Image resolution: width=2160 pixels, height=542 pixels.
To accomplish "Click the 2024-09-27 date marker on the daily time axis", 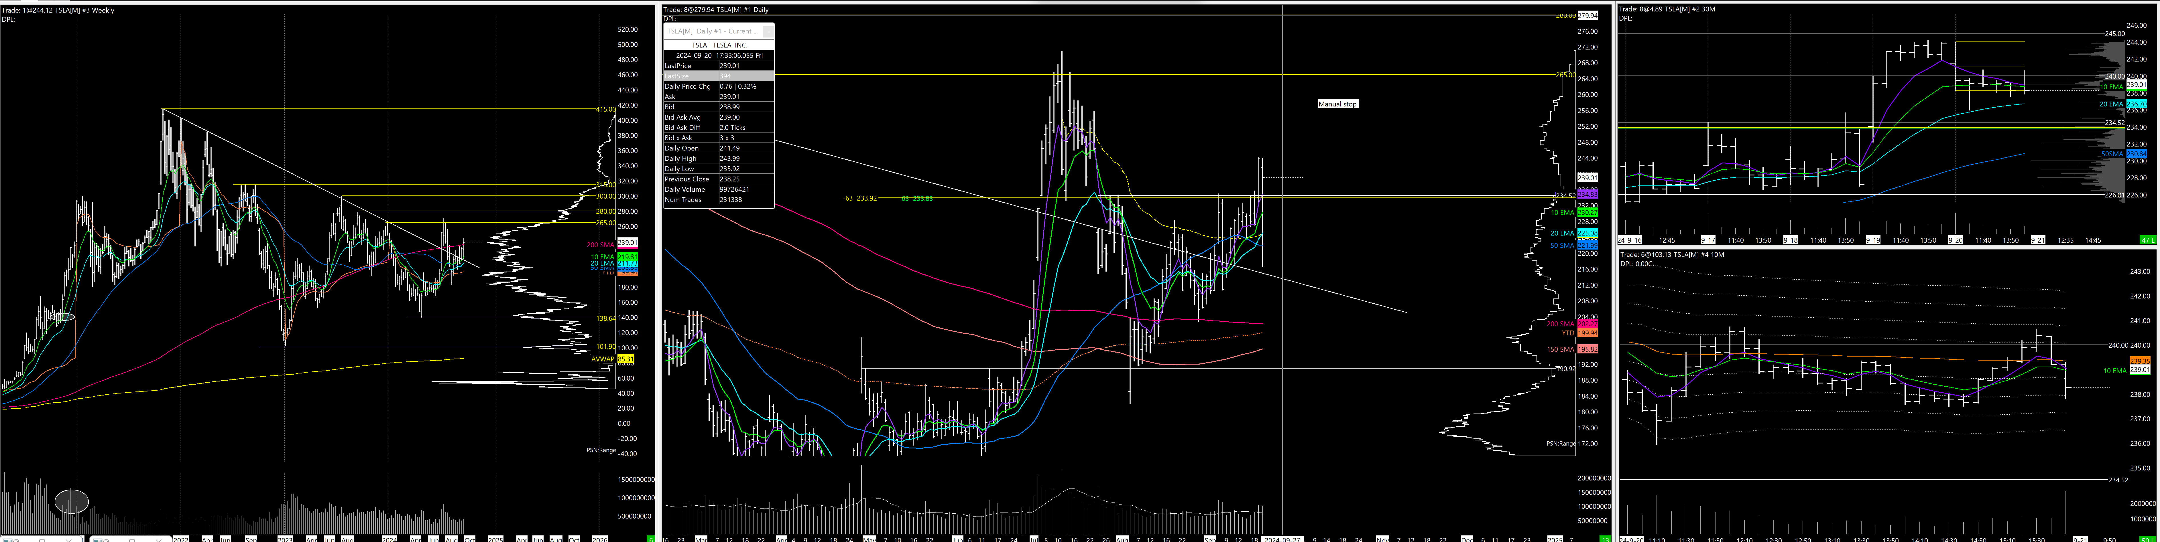I will click(x=1282, y=539).
